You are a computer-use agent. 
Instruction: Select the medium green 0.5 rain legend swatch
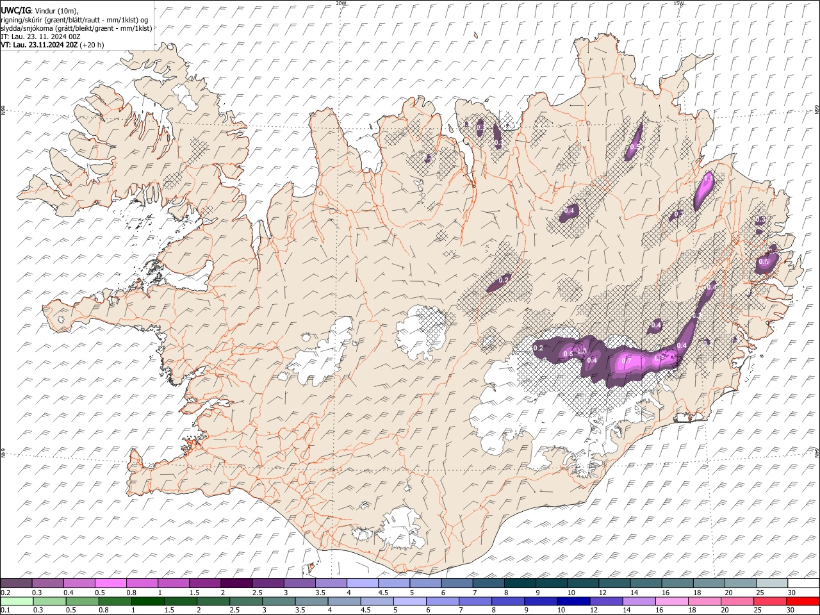tap(82, 601)
